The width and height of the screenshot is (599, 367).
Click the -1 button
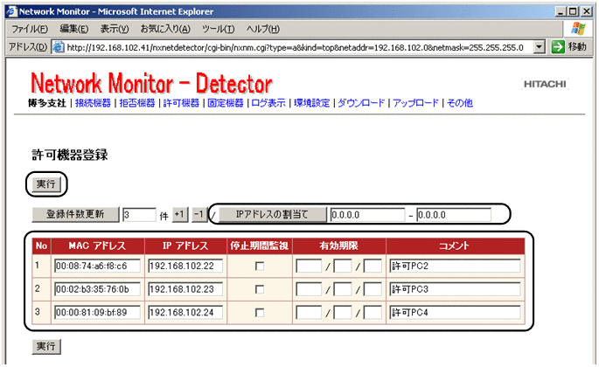click(199, 214)
